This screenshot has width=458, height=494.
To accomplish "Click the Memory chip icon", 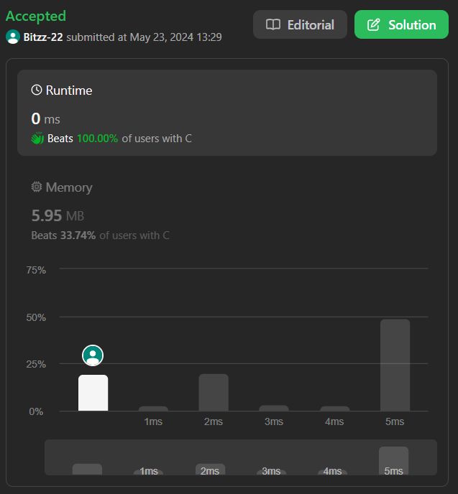I will pos(37,187).
